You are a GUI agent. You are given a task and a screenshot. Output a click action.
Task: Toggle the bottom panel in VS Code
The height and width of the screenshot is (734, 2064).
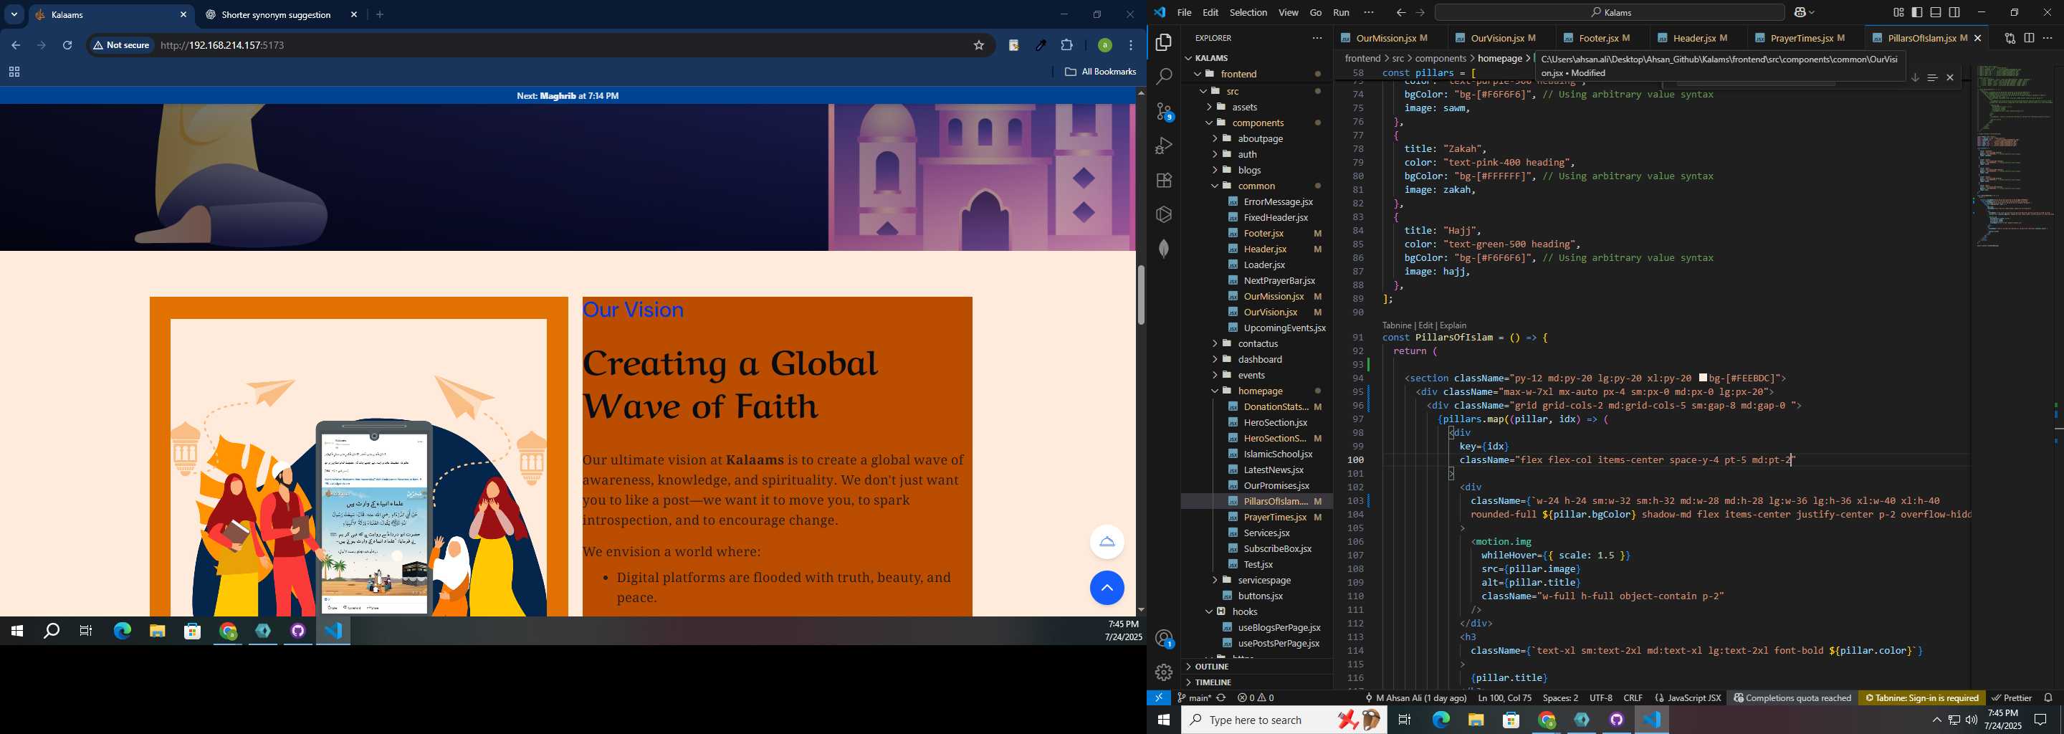point(1936,13)
